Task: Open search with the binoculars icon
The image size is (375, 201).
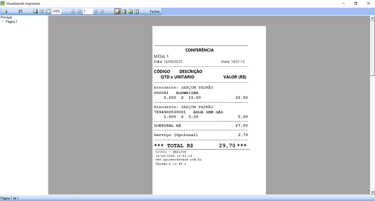Action: click(20, 11)
